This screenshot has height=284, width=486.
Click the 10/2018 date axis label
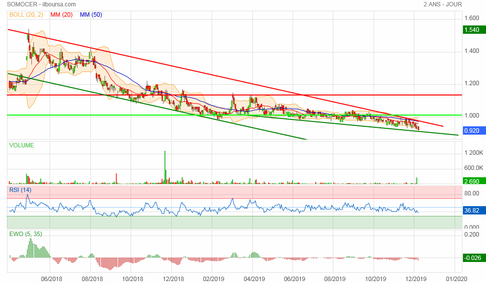pos(133,279)
